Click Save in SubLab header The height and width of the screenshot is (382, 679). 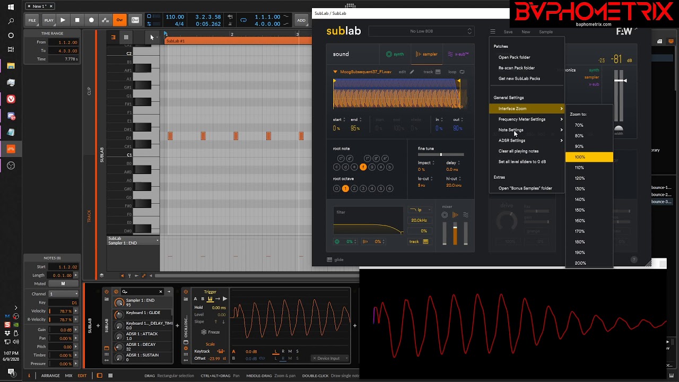(508, 32)
